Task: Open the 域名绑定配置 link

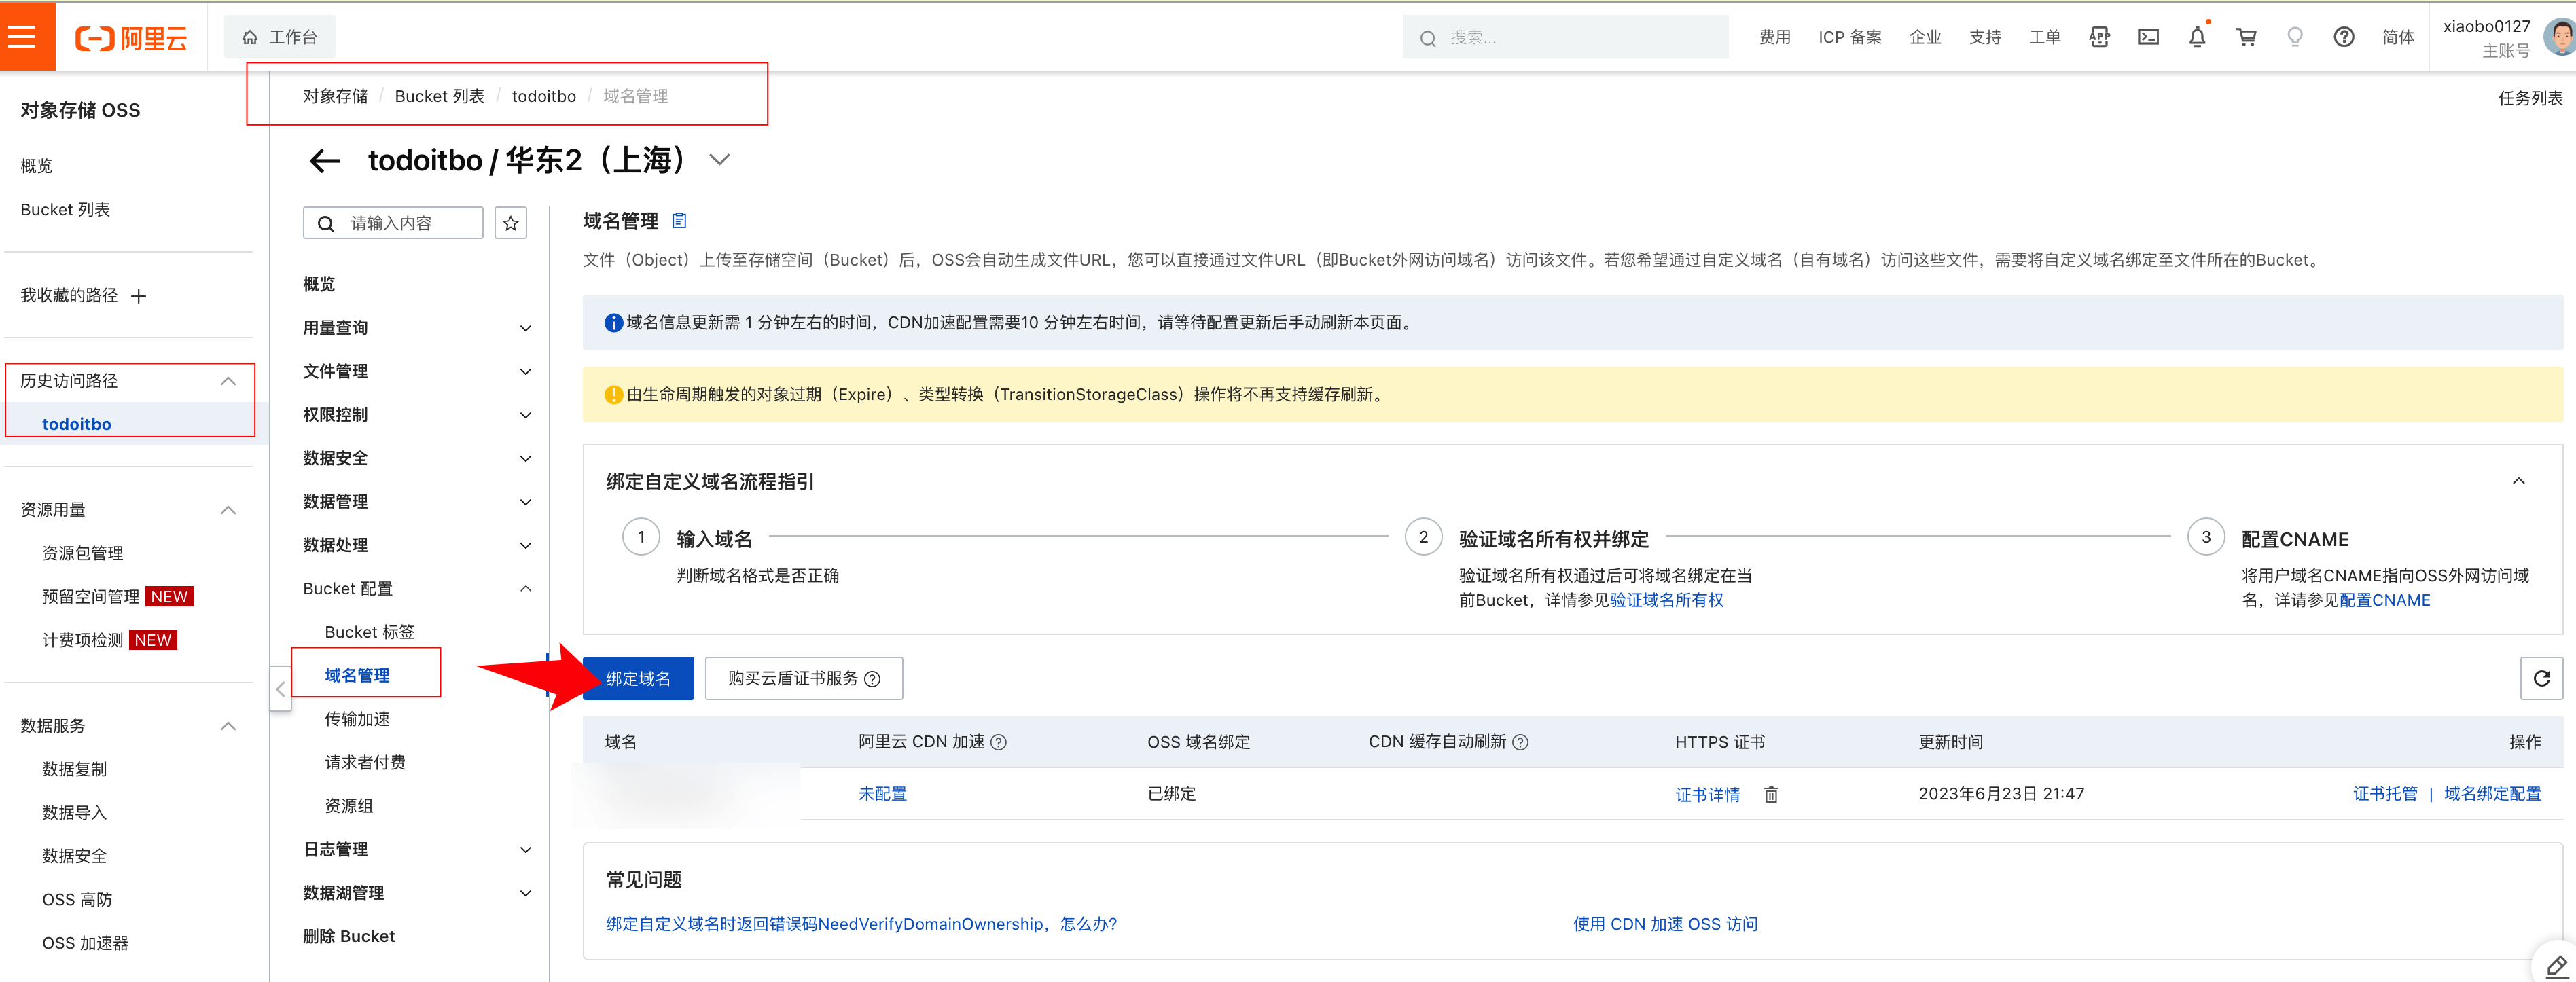Action: point(2492,794)
